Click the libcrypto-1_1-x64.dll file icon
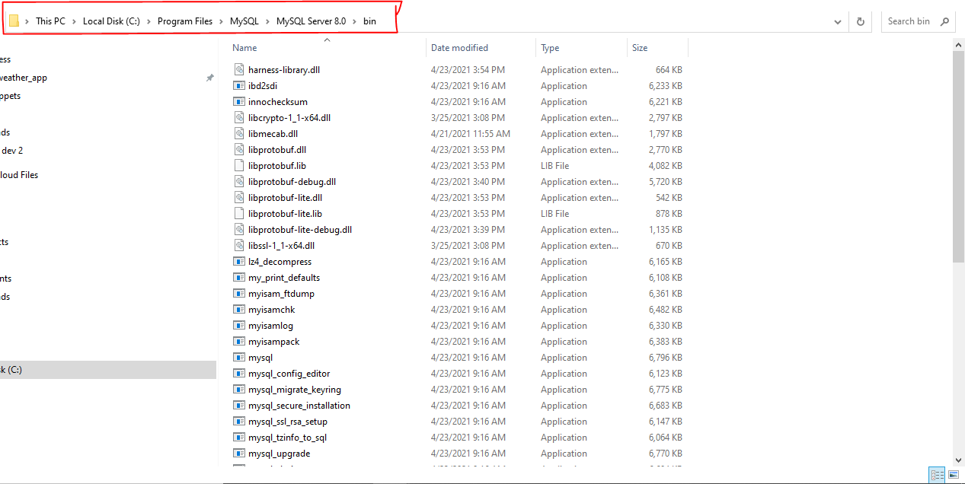 click(238, 118)
